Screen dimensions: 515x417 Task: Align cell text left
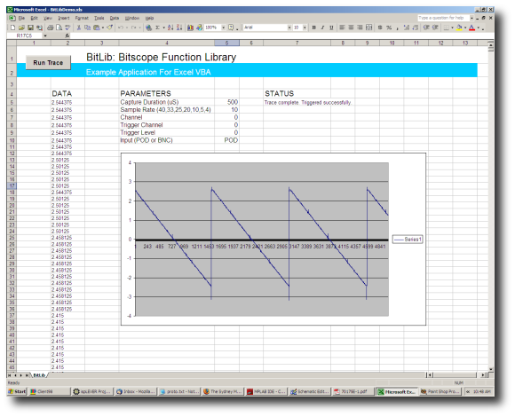point(342,28)
